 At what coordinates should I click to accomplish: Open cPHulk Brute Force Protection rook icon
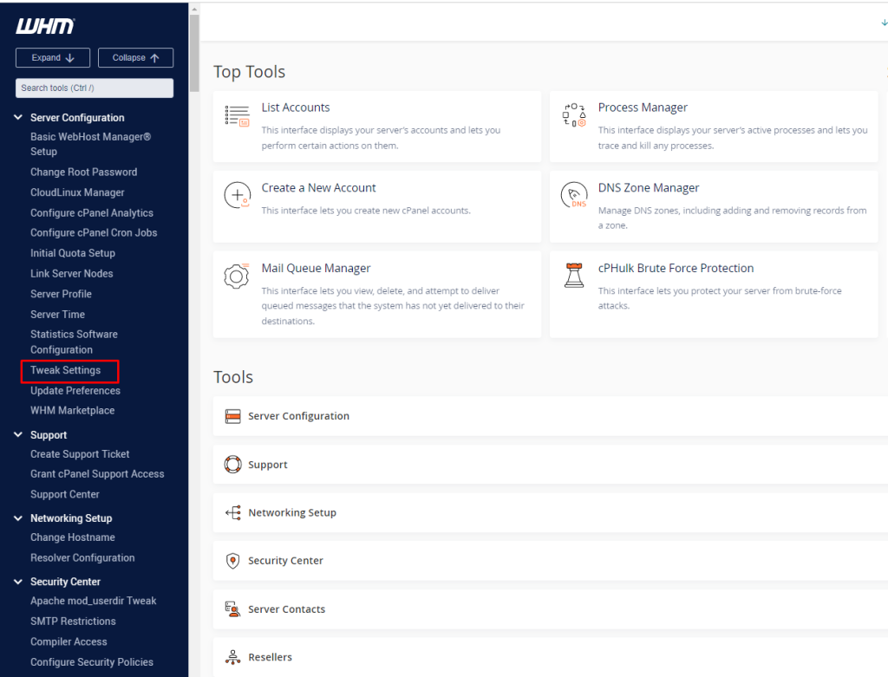(x=574, y=277)
